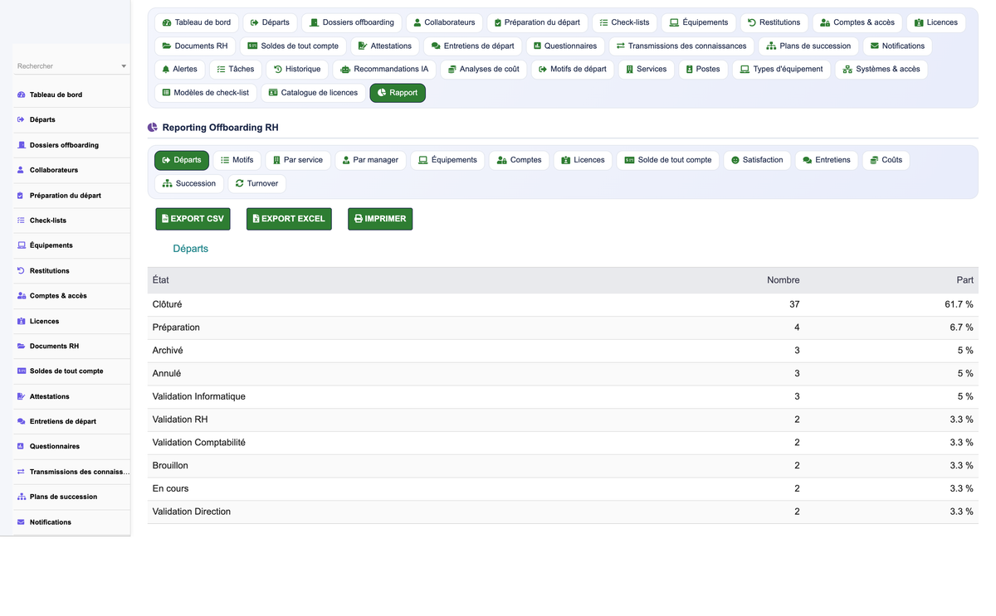
Task: Open the Catalogue de licences tab
Action: pos(313,93)
